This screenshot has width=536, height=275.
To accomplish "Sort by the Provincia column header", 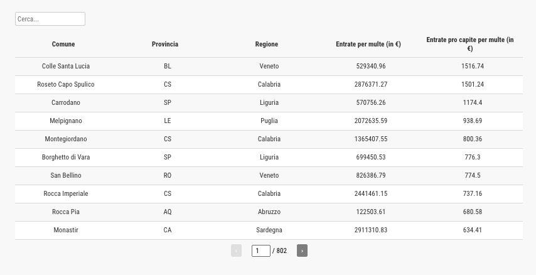I will pyautogui.click(x=165, y=44).
